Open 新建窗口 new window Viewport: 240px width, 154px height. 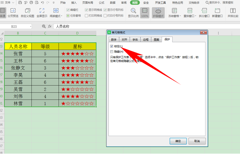point(217,13)
